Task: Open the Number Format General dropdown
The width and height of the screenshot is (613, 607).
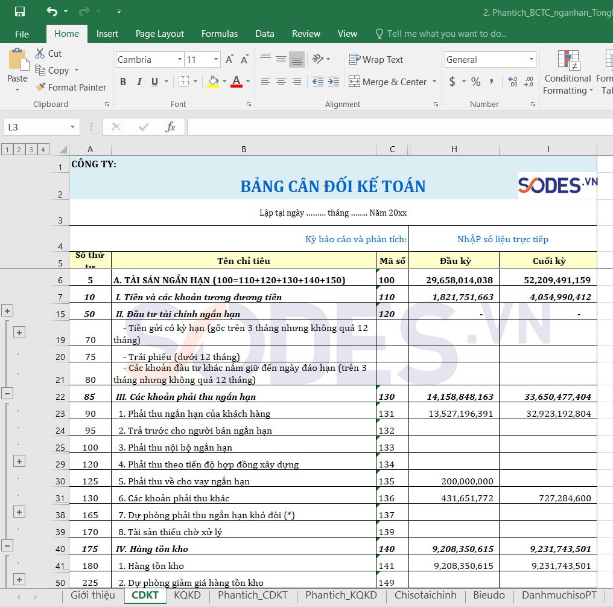Action: pyautogui.click(x=532, y=60)
